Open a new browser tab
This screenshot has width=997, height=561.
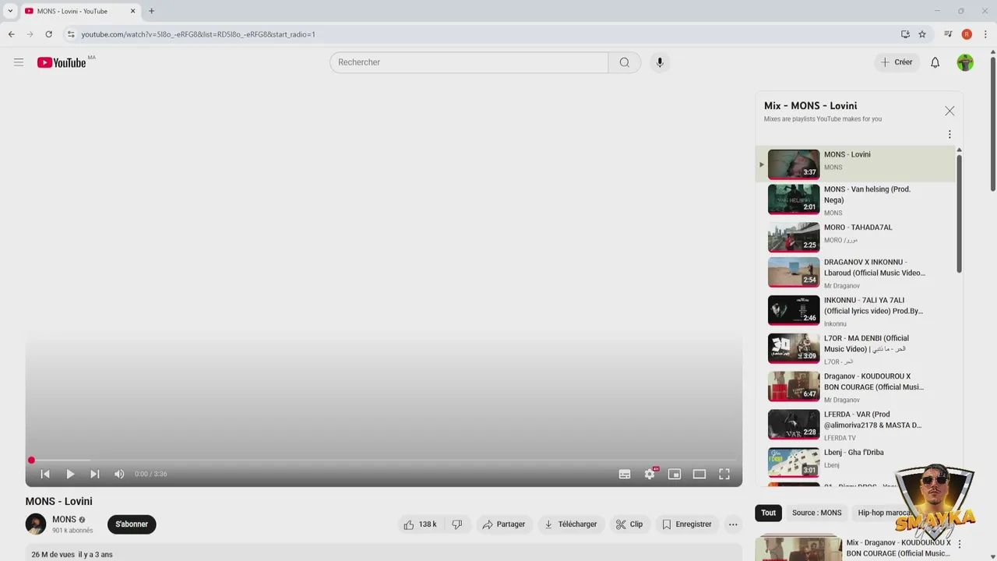coord(151,11)
